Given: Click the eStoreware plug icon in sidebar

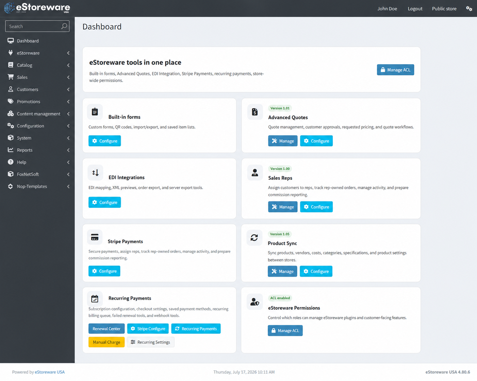Looking at the screenshot, I should 11,53.
